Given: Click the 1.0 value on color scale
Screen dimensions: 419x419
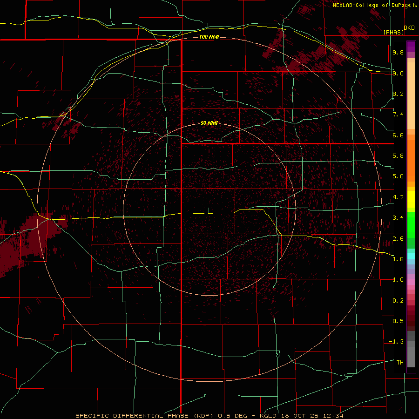Looking at the screenshot, I should [x=398, y=280].
